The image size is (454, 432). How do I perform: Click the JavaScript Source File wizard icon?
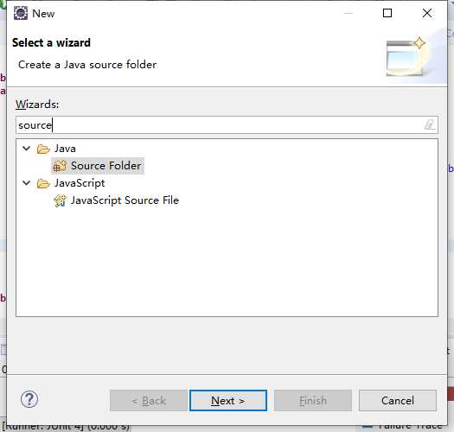tap(60, 200)
